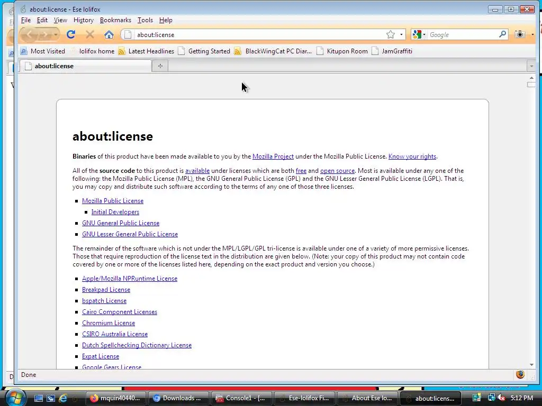This screenshot has height=406, width=542.
Task: Open the Expat License link
Action: 101,356
